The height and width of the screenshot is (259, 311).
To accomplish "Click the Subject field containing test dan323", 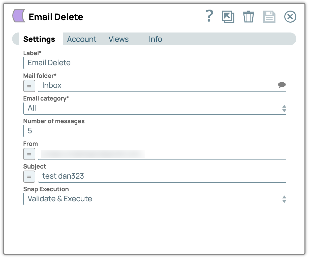I will (161, 176).
